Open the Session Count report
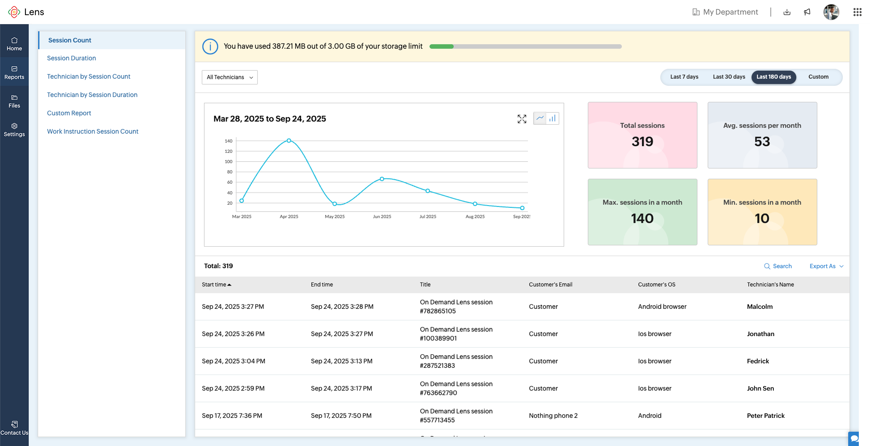870x446 pixels. (x=112, y=40)
